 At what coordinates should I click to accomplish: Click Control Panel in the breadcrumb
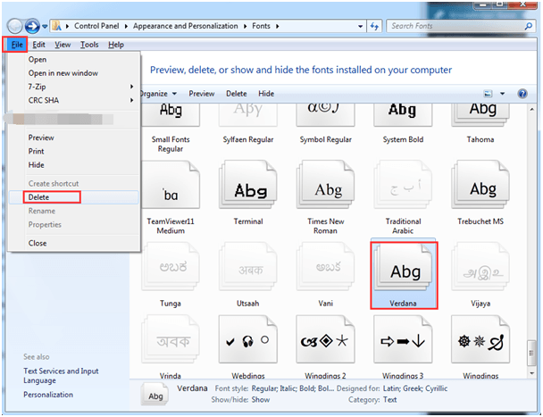tap(96, 26)
